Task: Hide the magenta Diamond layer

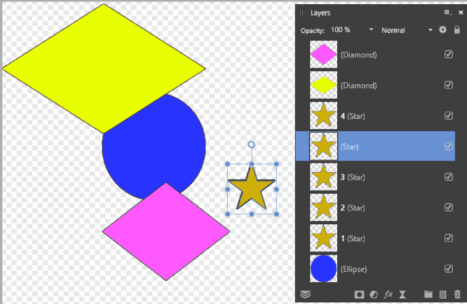Action: click(449, 54)
